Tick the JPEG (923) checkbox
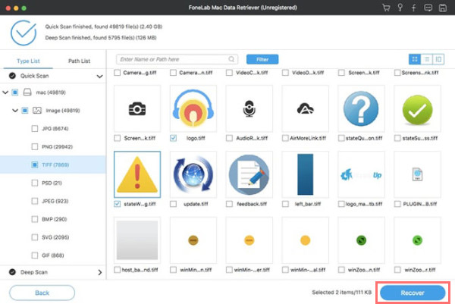Screen dimensions: 455x304 [x=35, y=201]
